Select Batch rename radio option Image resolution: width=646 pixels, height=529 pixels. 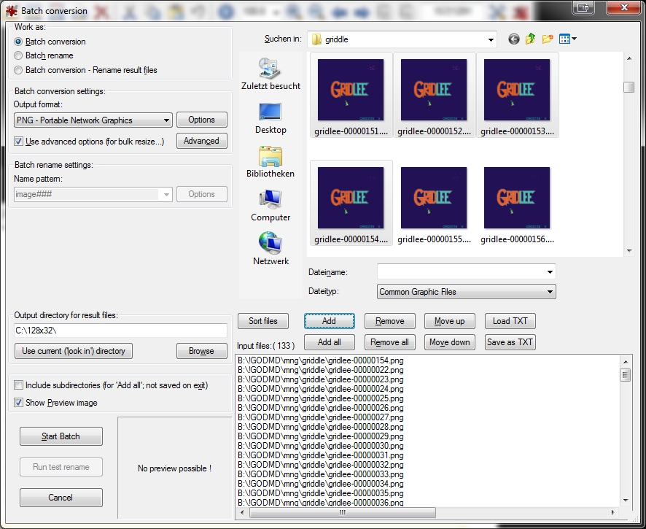pyautogui.click(x=18, y=55)
